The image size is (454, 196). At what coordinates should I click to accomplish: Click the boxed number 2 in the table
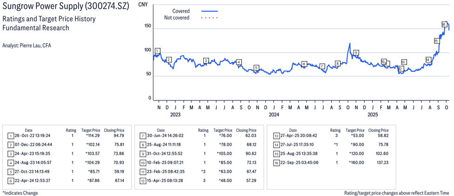[x=11, y=145]
